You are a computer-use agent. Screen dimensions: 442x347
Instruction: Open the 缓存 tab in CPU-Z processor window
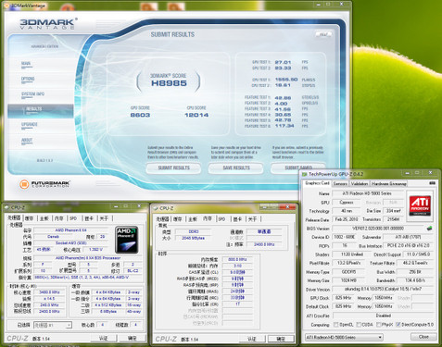30,218
